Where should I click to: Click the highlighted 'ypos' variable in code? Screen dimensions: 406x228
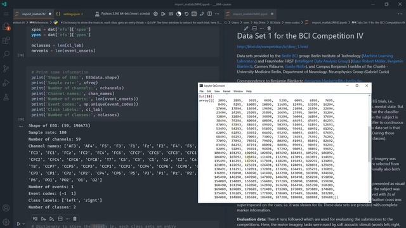pos(36,35)
